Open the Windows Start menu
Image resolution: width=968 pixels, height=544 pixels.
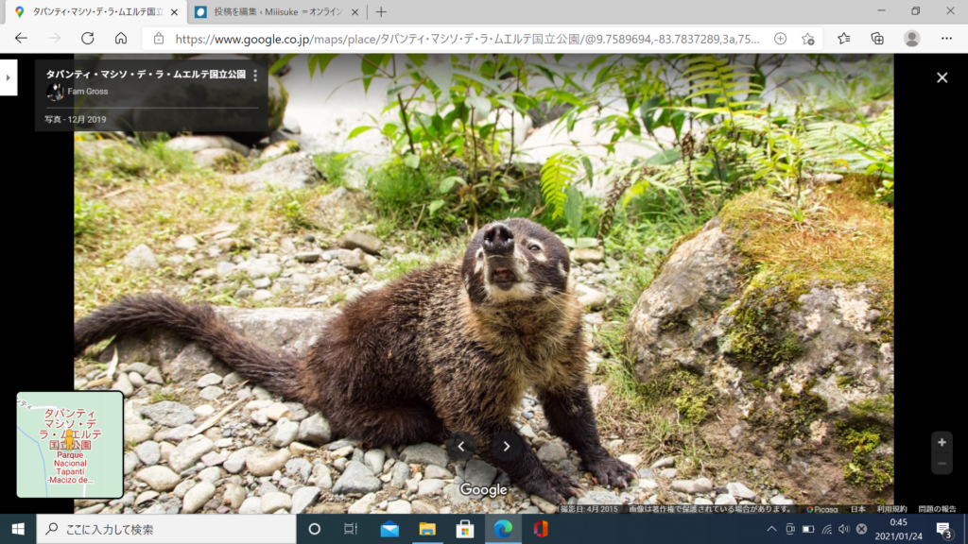point(18,529)
